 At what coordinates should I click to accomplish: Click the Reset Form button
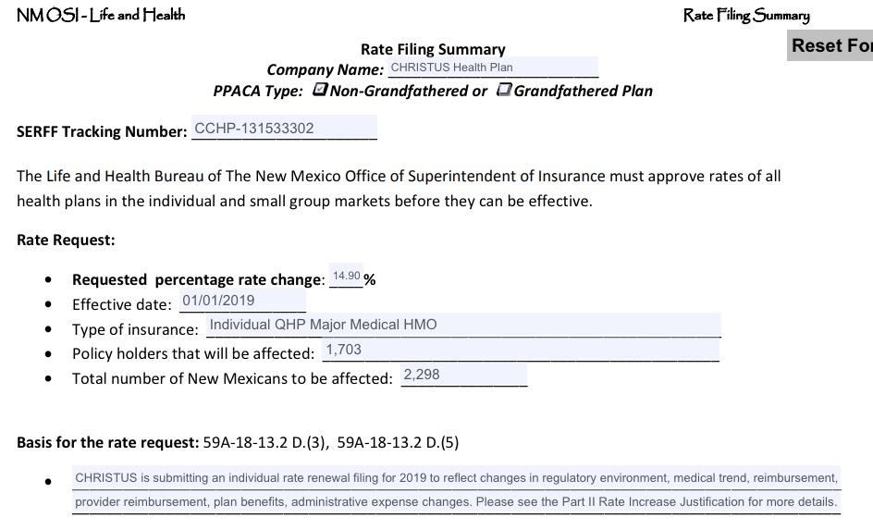pyautogui.click(x=830, y=46)
